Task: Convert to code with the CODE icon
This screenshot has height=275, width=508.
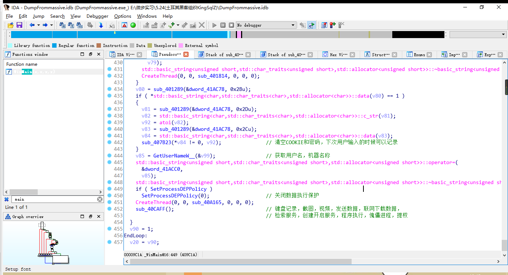Action: point(146,25)
